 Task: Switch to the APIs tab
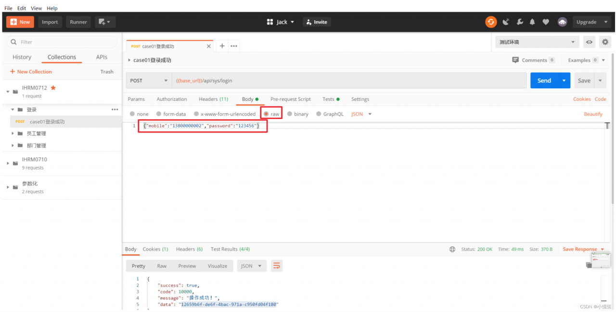coord(102,57)
